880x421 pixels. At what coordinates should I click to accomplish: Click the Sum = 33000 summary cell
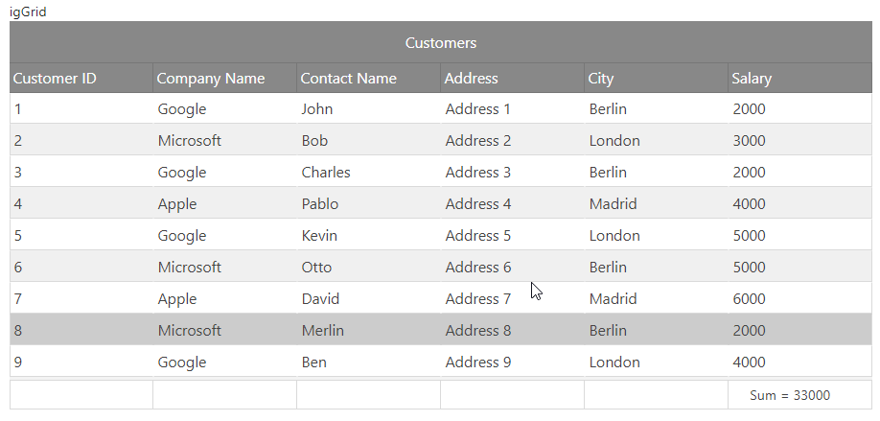[x=790, y=395]
